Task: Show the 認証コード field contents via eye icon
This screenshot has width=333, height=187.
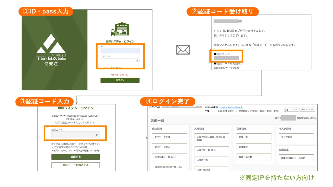Action: coord(97,135)
